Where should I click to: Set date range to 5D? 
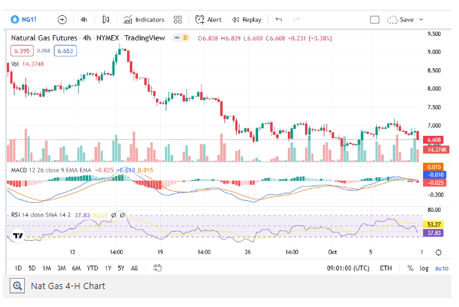(32, 268)
